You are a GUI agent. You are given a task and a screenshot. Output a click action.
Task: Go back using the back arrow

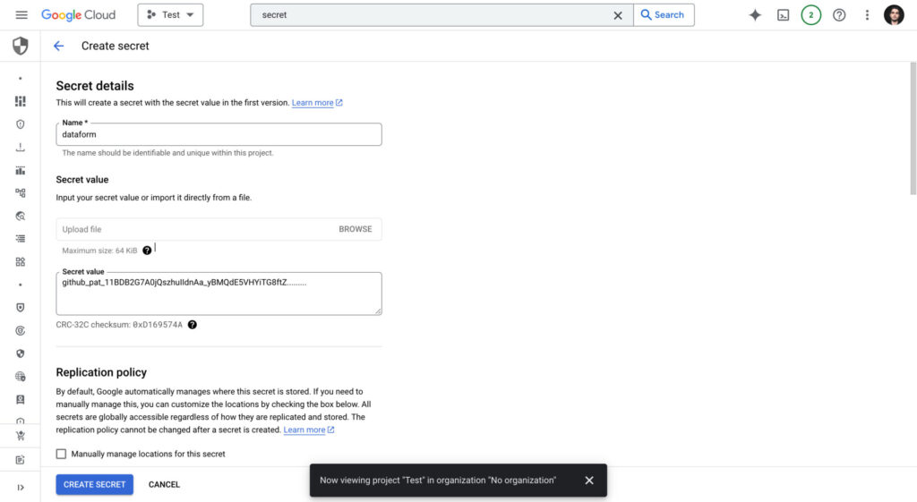click(59, 46)
